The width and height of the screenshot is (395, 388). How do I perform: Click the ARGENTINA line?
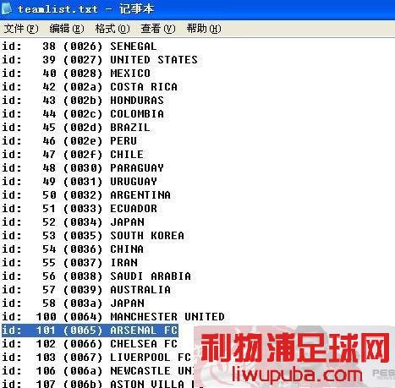(86, 195)
